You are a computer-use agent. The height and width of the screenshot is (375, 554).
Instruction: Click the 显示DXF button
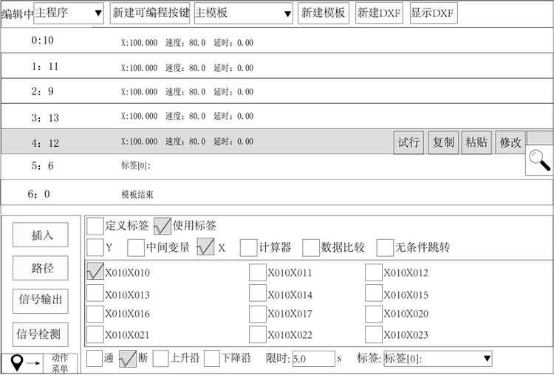(x=433, y=13)
